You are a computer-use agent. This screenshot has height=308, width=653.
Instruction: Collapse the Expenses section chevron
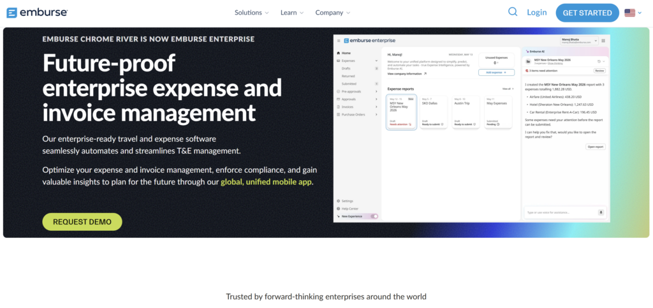click(x=376, y=61)
